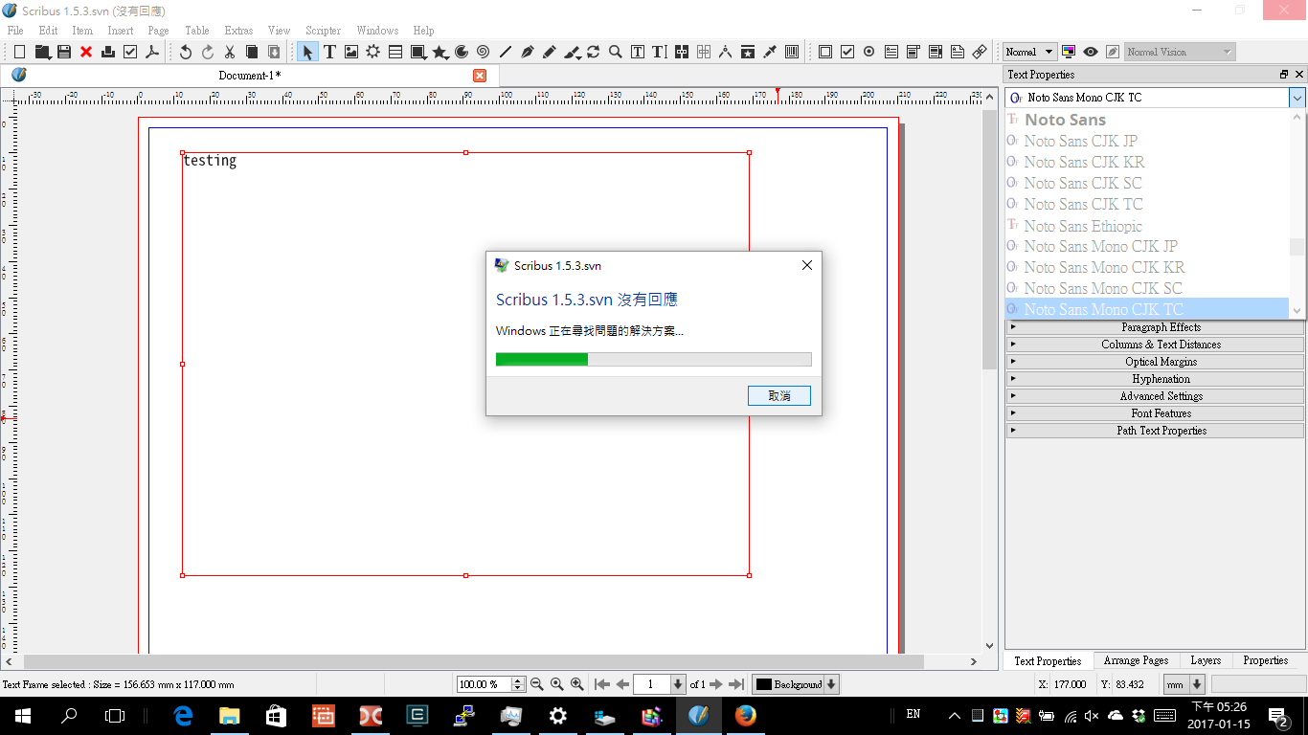Image resolution: width=1308 pixels, height=735 pixels.
Task: Switch to the Arrange Pages tab
Action: [1136, 660]
